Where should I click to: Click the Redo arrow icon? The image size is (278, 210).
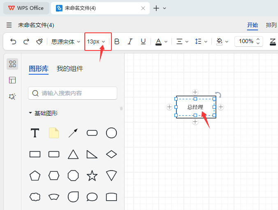pos(26,41)
